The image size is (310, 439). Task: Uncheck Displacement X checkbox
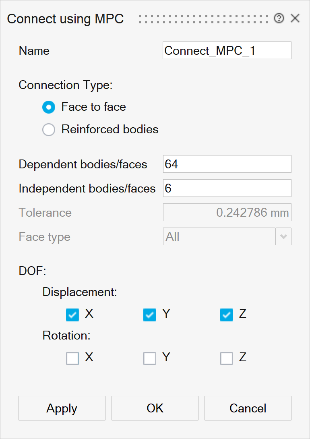click(x=72, y=315)
